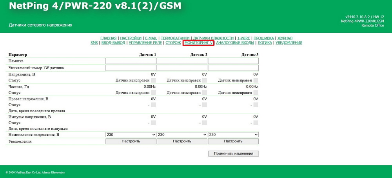
Task: Click unique 1W number field for Датчик 2
Action: (x=182, y=68)
